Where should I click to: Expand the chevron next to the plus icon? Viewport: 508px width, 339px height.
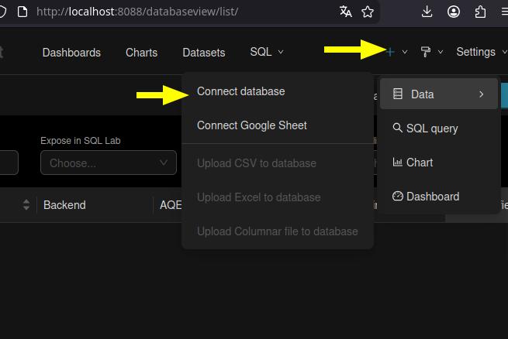[x=405, y=52]
